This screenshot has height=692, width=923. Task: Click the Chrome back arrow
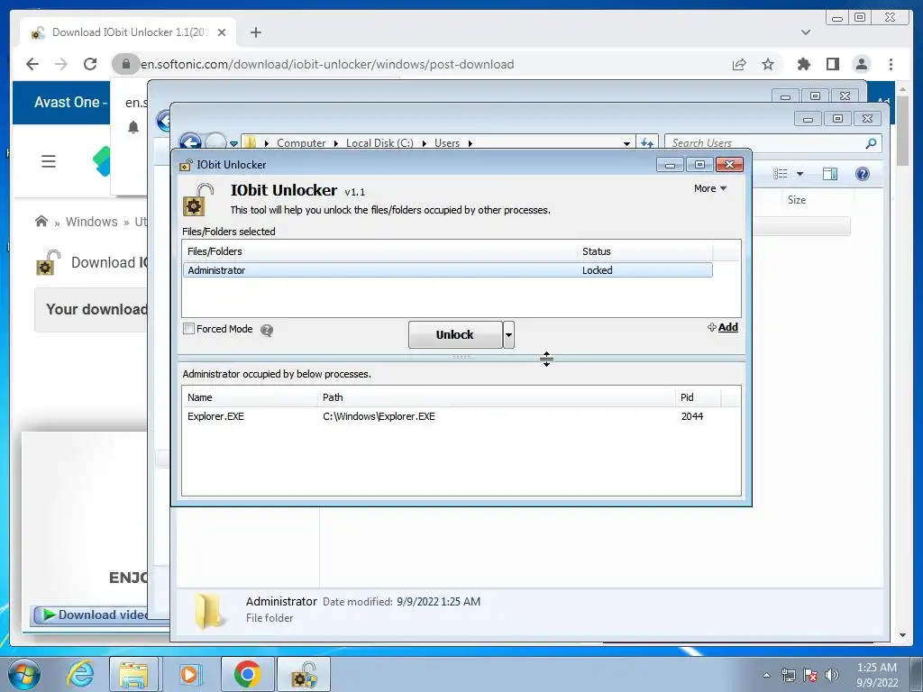coord(32,64)
